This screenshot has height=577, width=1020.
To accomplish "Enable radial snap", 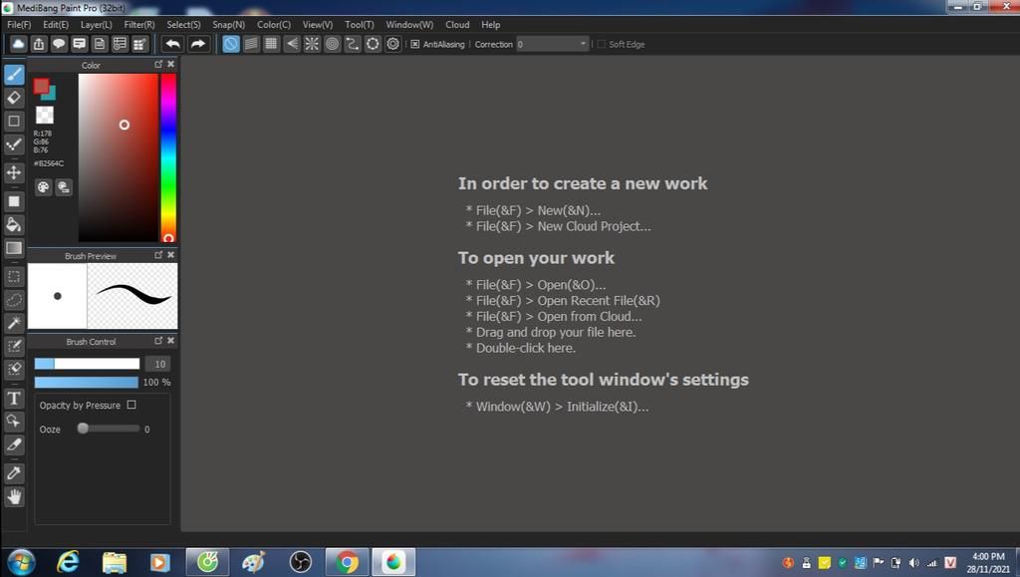I will (x=312, y=44).
